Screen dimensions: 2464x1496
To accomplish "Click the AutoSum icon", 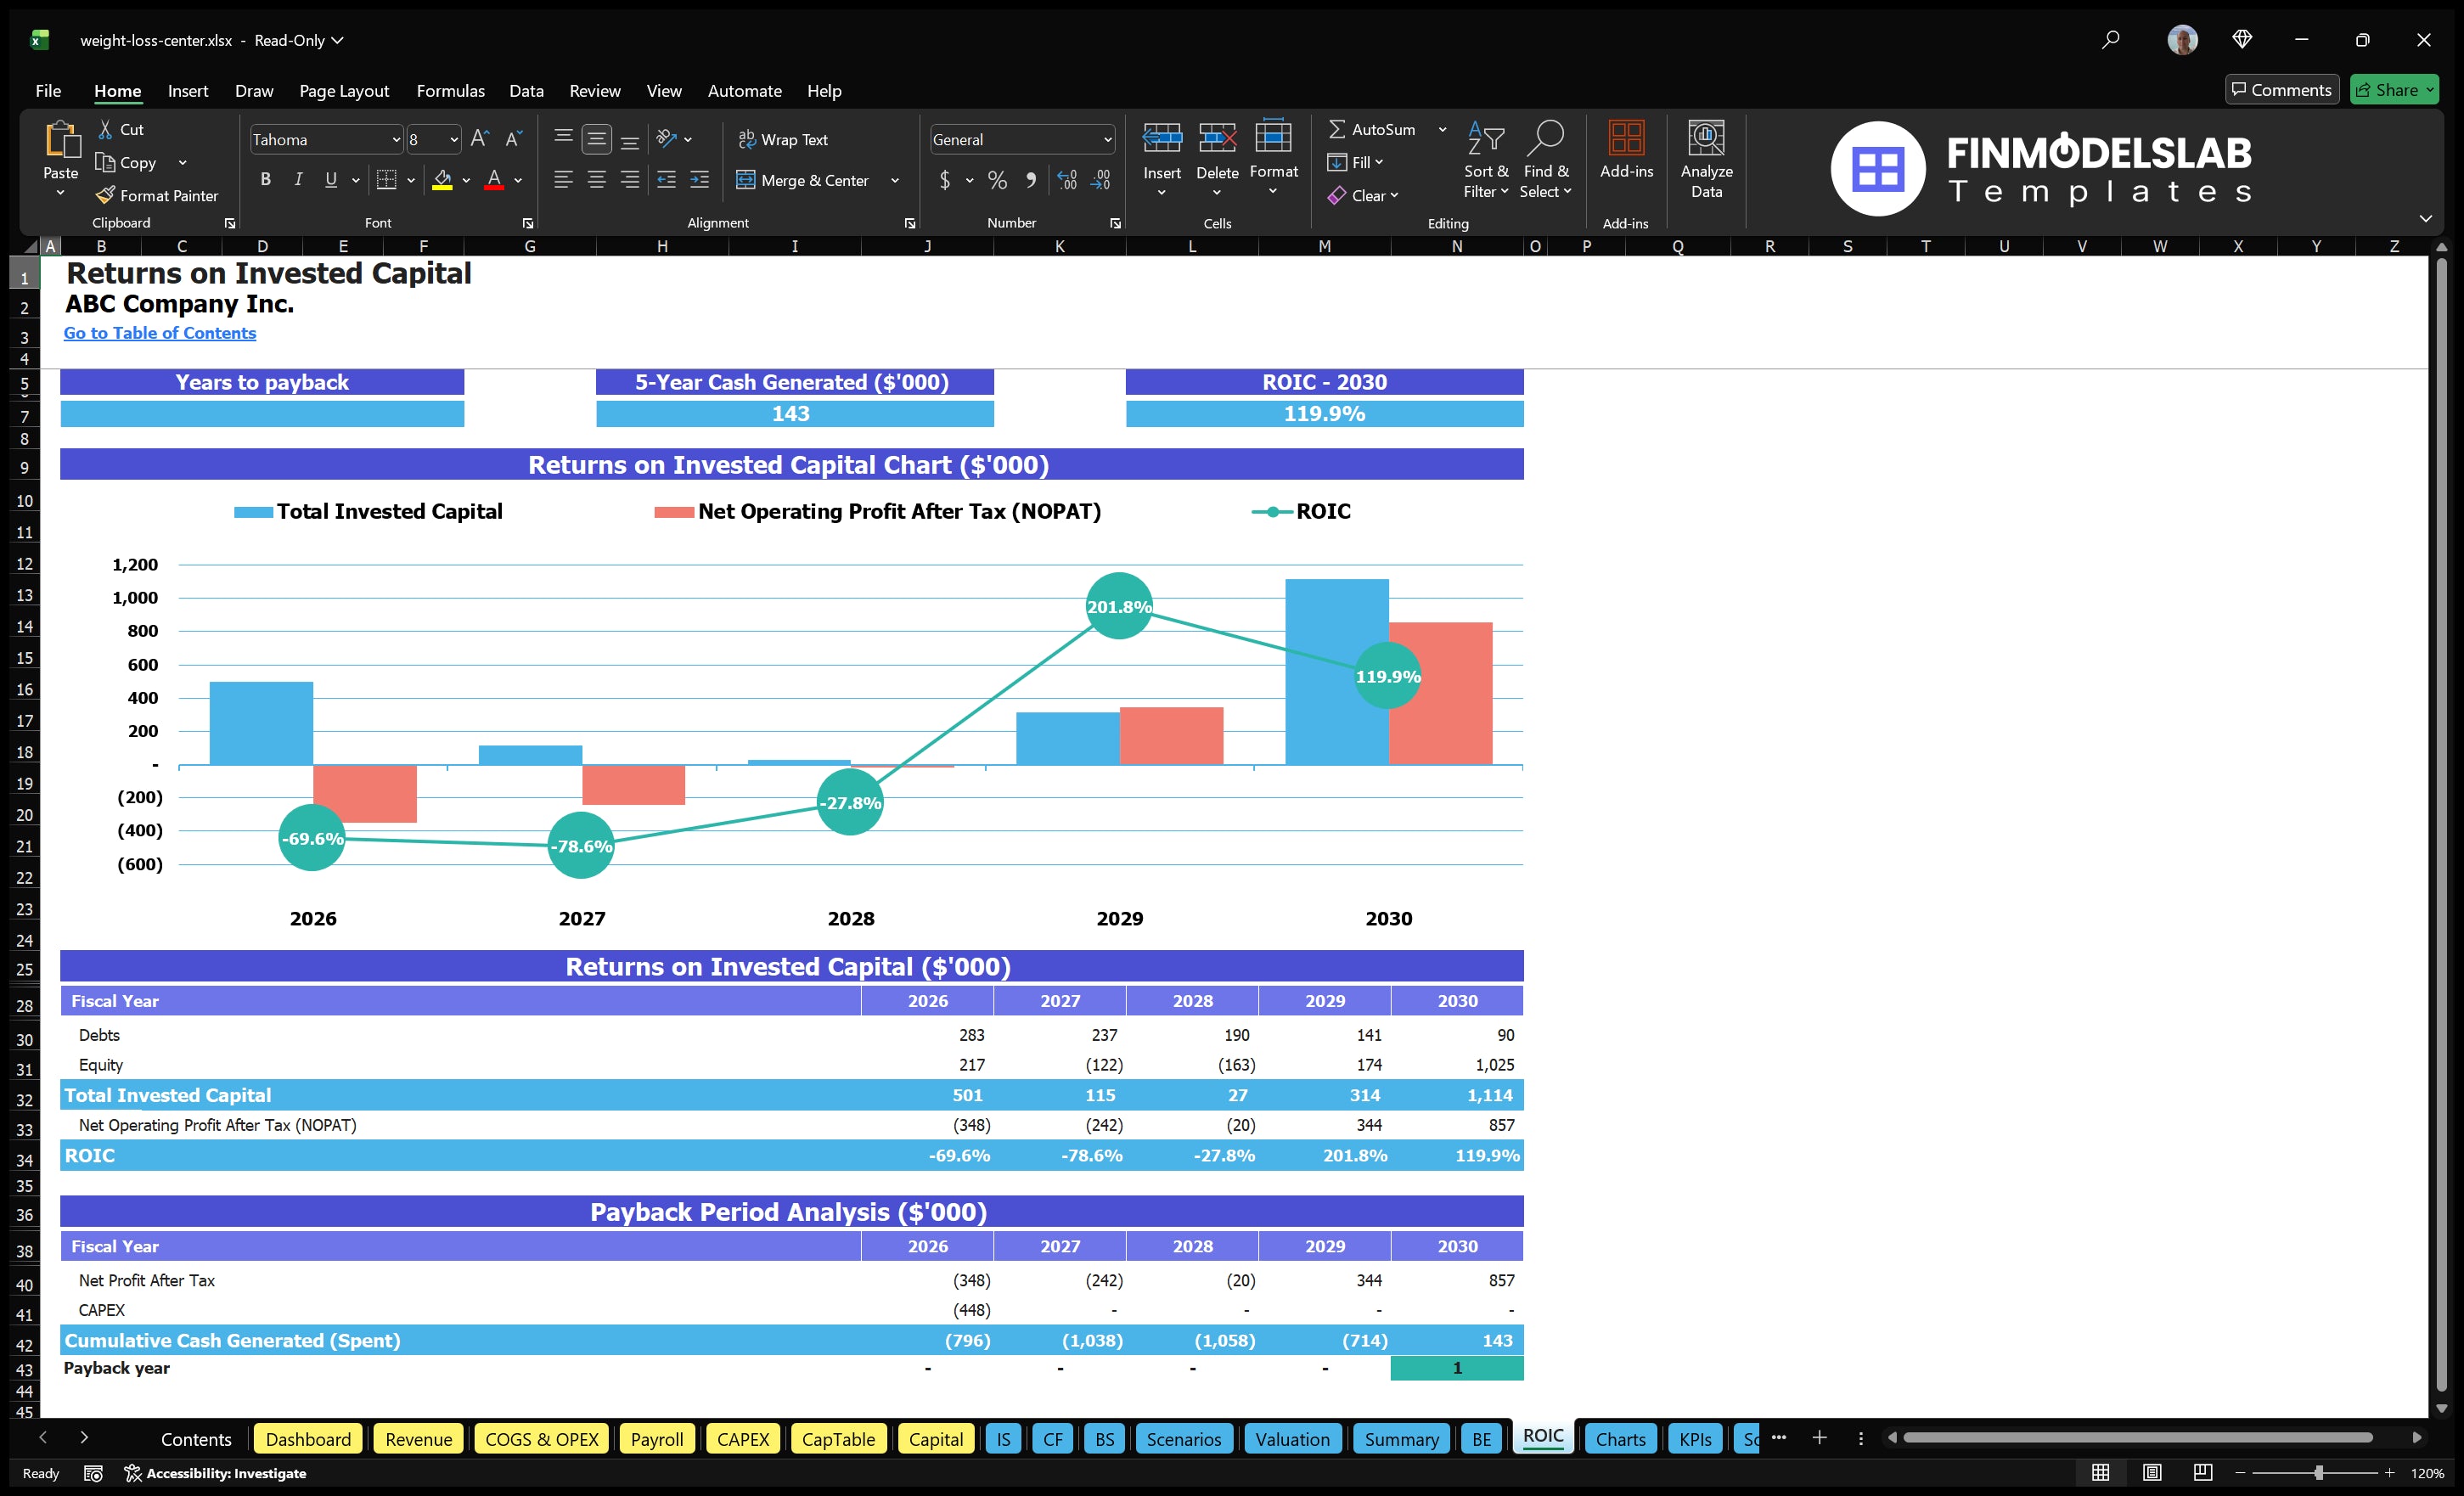I will click(1339, 129).
